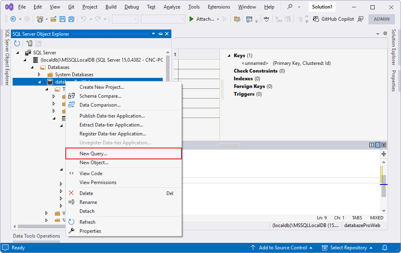Click the Save icon in the toolbar
This screenshot has width=401, height=253.
pyautogui.click(x=63, y=19)
